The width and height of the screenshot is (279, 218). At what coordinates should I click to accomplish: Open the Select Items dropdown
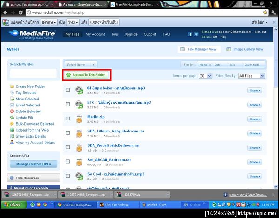pyautogui.click(x=80, y=65)
